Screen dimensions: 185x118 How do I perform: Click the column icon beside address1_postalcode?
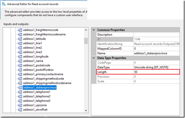click(20, 65)
